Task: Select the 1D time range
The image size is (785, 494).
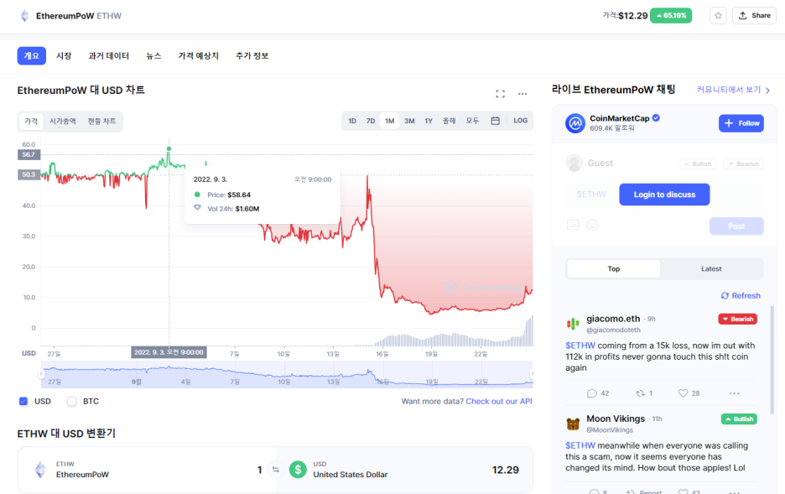Action: 352,121
